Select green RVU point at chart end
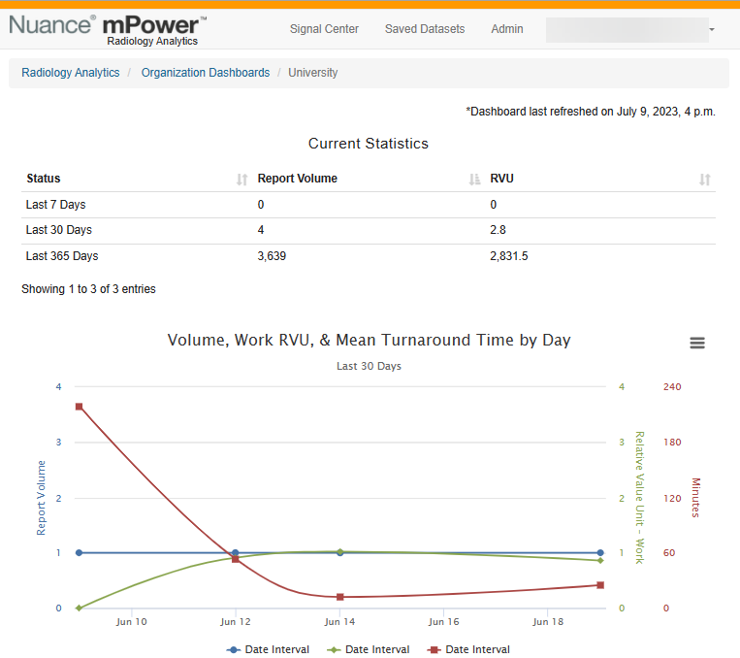 pyautogui.click(x=600, y=561)
